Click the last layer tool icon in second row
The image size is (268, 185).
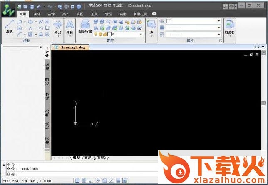click(140, 28)
